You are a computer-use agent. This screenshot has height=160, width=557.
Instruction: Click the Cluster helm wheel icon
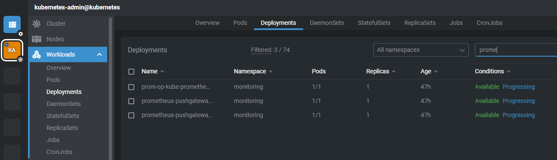37,24
